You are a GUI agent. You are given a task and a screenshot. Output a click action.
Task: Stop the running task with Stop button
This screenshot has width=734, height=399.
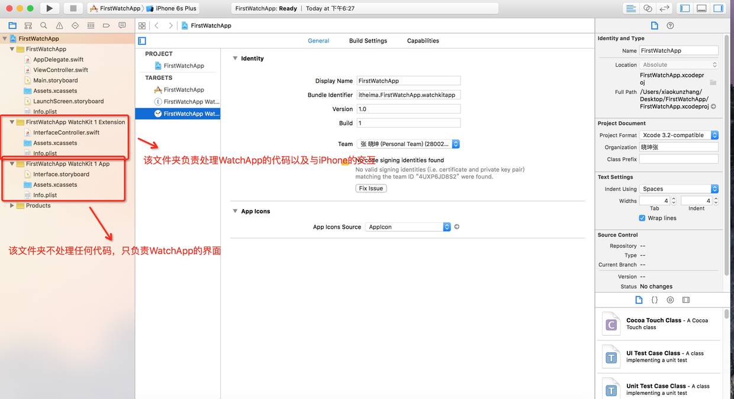tap(73, 8)
